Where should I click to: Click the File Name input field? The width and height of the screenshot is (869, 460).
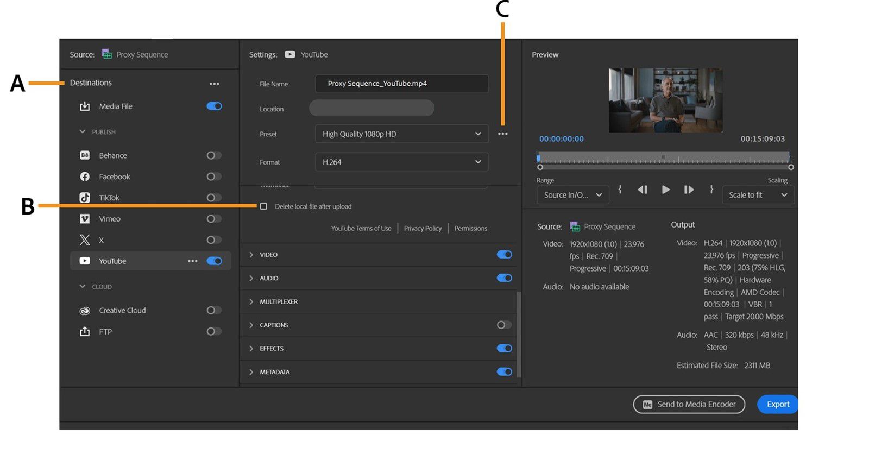(401, 84)
